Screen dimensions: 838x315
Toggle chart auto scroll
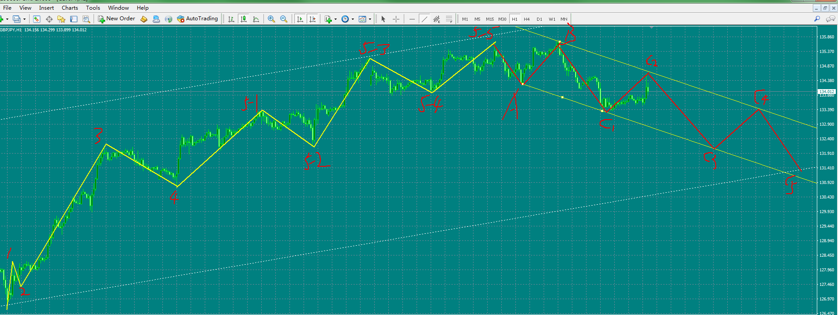click(300, 19)
